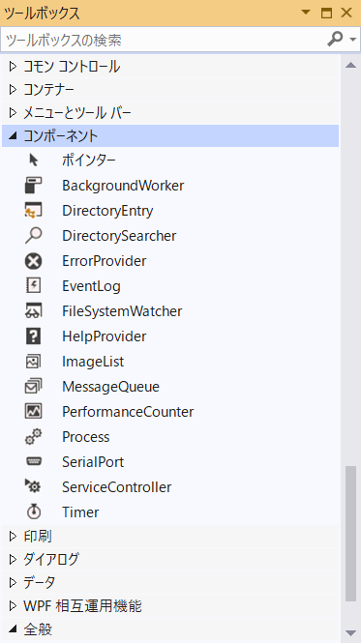Select the ポインター arrow icon
Image resolution: width=361 pixels, height=643 pixels.
click(34, 160)
